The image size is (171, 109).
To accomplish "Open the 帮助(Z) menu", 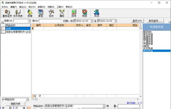I will click(x=69, y=7).
